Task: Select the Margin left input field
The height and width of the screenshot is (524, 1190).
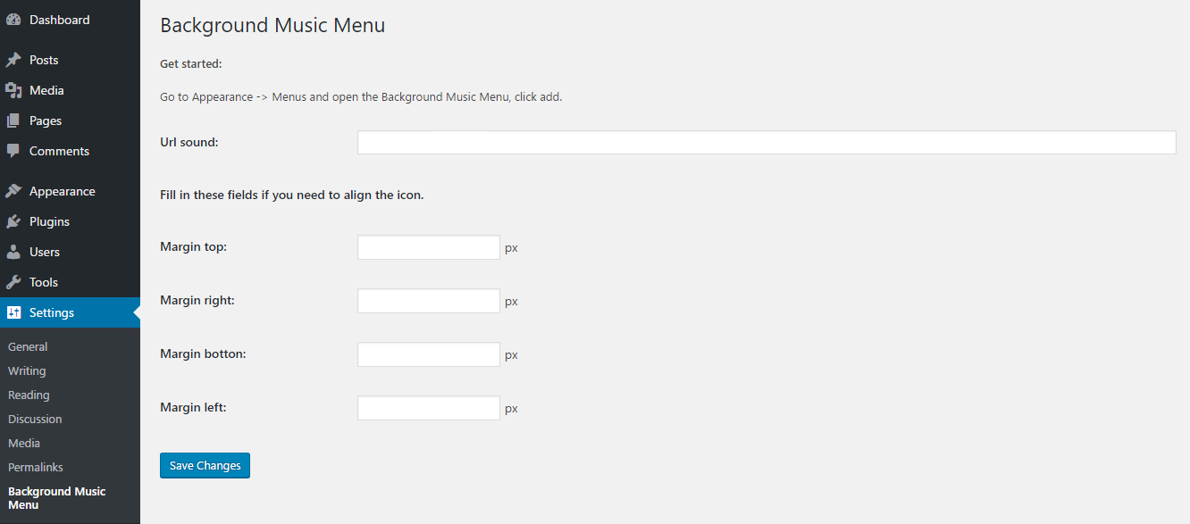Action: (428, 408)
